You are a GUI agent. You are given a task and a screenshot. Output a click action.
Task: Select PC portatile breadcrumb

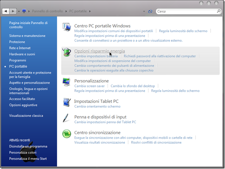pyautogui.click(x=78, y=11)
